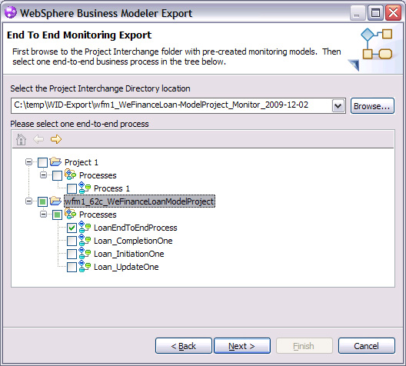
Task: Select the Loan_UpdateOne label
Action: [x=126, y=267]
